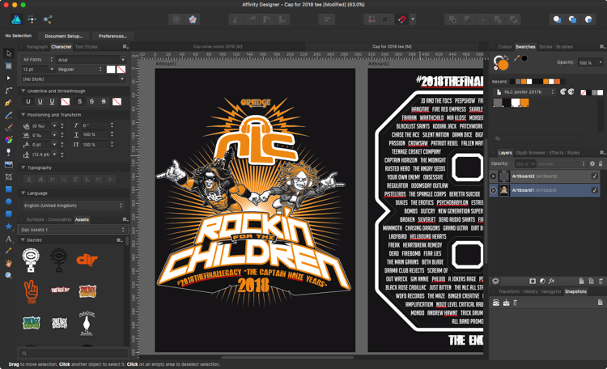Select the Ellipse shape tool
The image size is (607, 369).
pos(9,201)
